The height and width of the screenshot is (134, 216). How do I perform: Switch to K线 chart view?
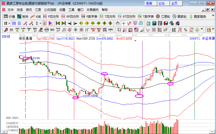[x=36, y=16]
